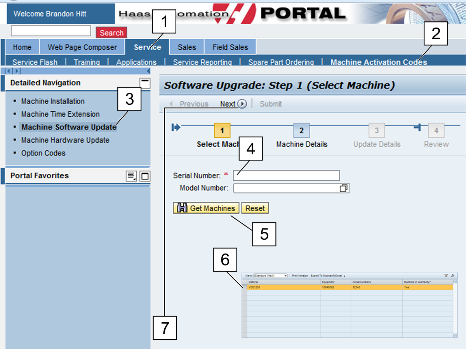Click the Print Version link
This screenshot has height=349, width=466.
(300, 276)
